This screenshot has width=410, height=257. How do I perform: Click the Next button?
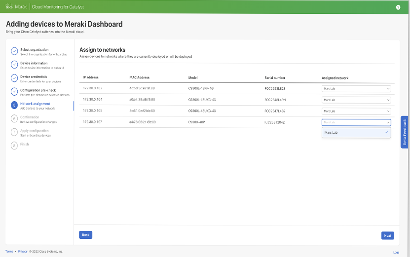point(387,236)
